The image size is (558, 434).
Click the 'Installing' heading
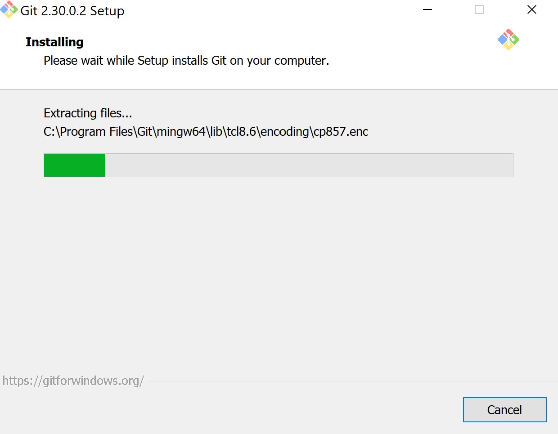tap(54, 42)
